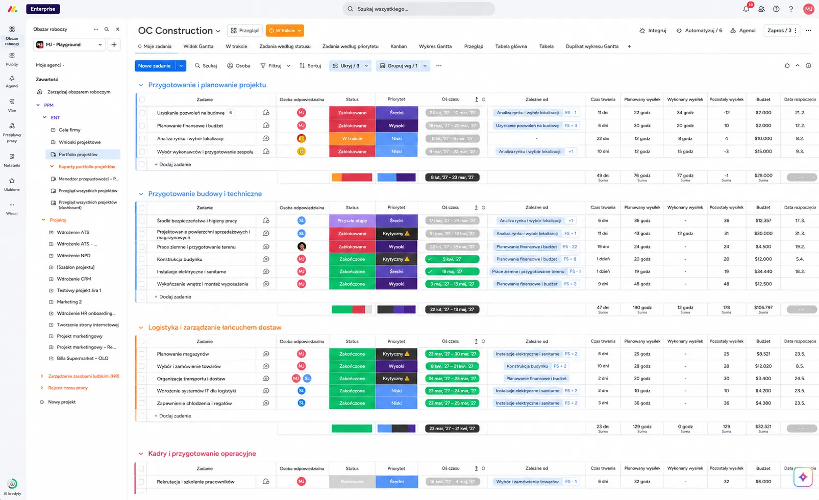819x500 pixels.
Task: Click the W trakcie status cell for Analiza rynku
Action: click(352, 138)
